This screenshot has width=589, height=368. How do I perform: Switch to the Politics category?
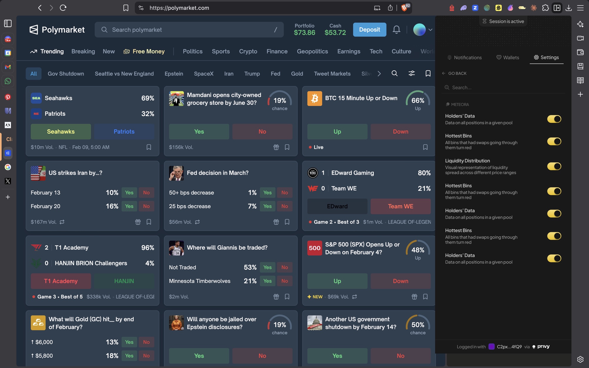pos(193,51)
